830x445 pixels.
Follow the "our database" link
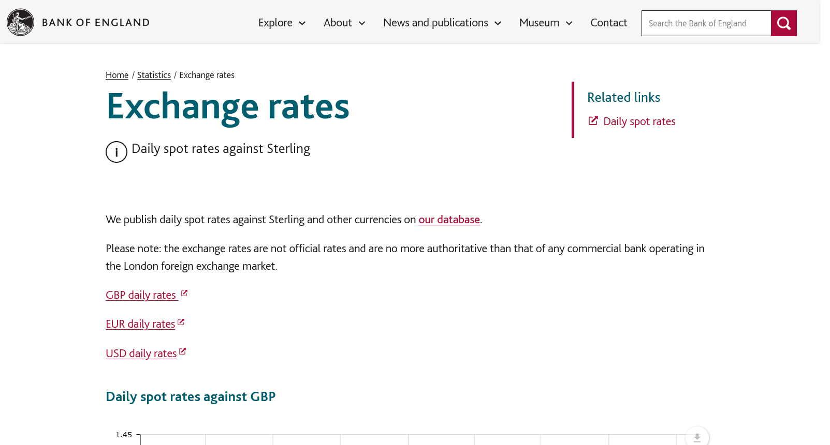click(x=449, y=220)
